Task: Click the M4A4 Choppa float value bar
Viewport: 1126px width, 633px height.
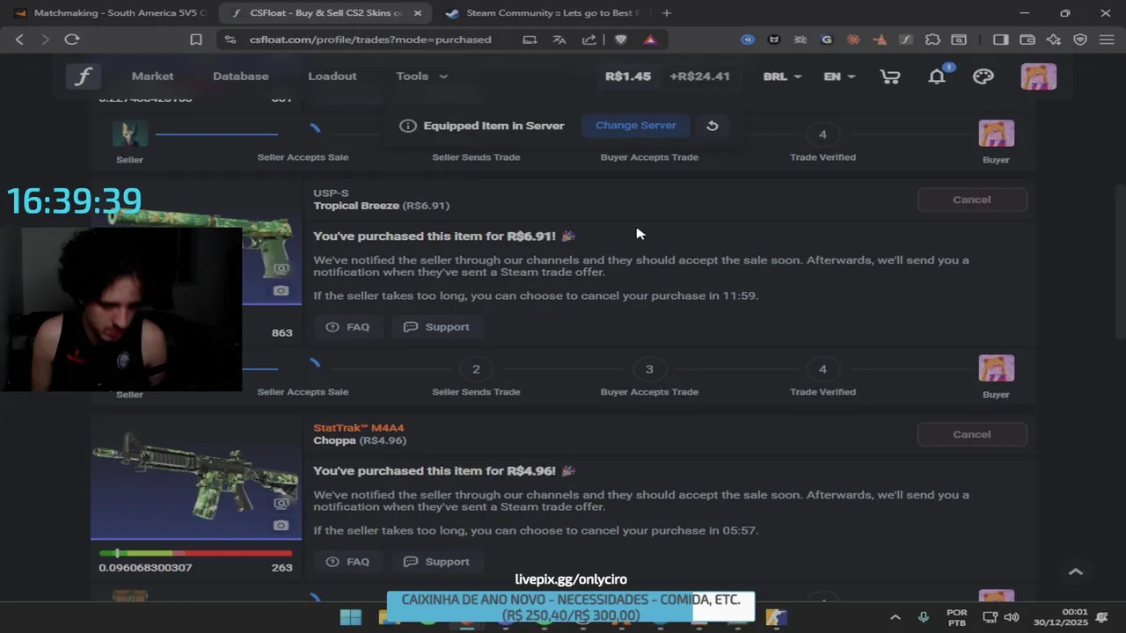Action: [195, 553]
